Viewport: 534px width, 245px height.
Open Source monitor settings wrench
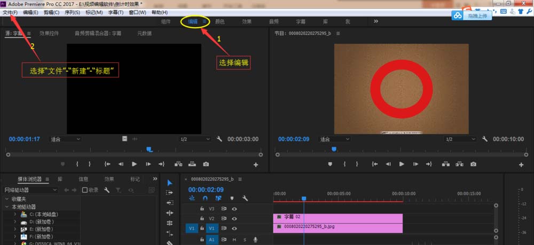219,139
